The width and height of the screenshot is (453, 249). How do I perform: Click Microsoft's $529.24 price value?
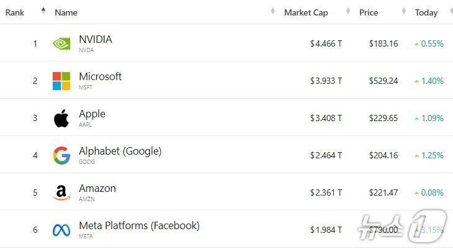point(383,81)
